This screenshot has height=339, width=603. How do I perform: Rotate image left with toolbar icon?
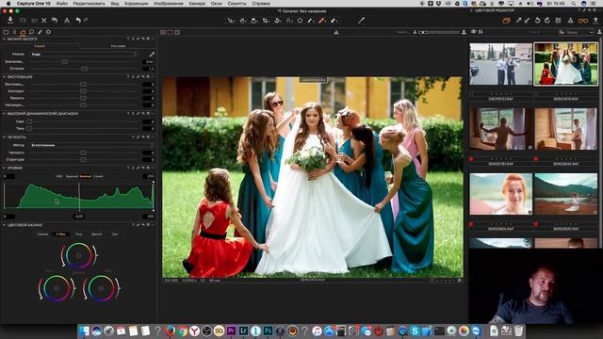538,21
